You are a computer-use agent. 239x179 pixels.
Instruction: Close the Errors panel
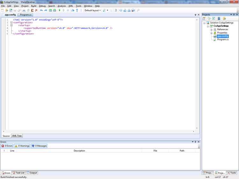[x=199, y=142]
